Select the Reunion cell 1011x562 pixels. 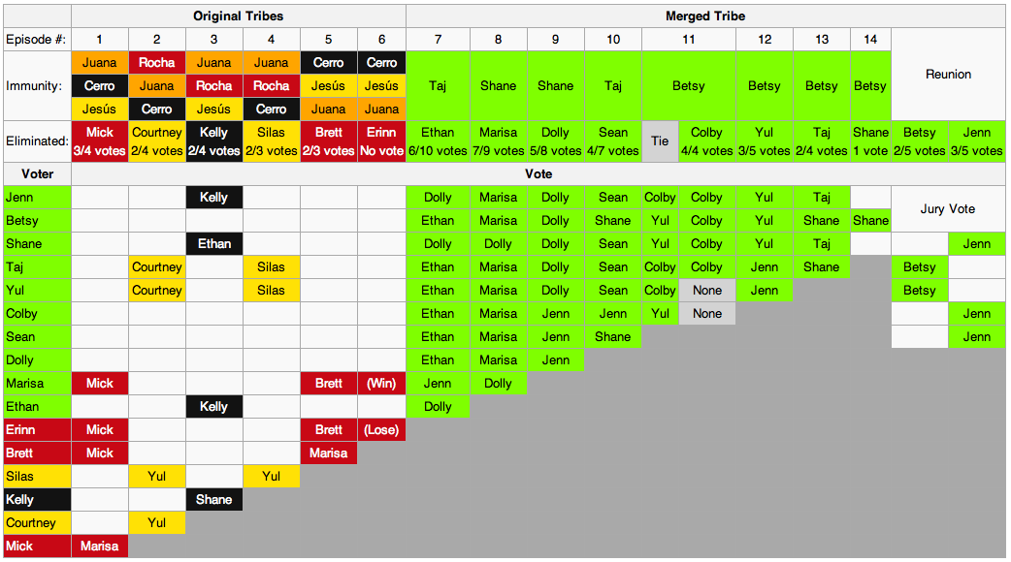click(948, 74)
